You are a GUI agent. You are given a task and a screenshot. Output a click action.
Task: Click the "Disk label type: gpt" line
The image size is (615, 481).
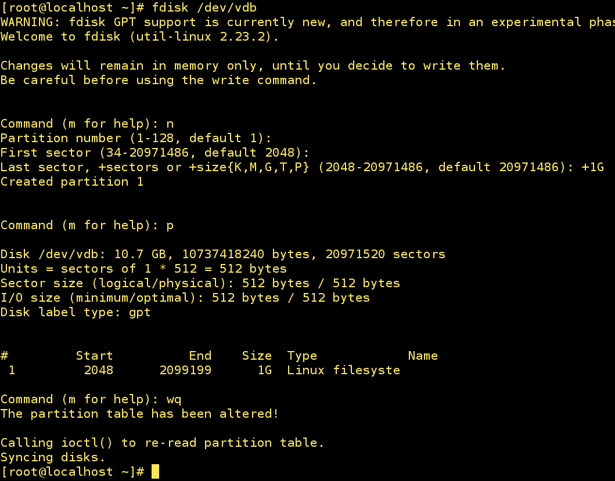(75, 312)
